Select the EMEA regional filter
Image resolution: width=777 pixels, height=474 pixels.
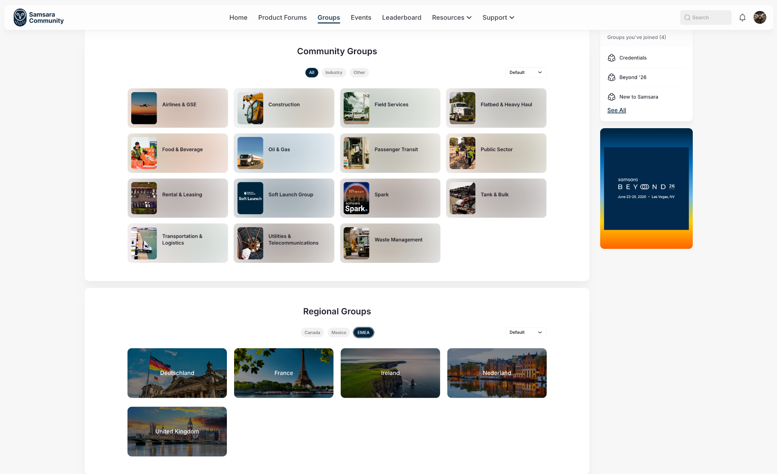click(363, 333)
